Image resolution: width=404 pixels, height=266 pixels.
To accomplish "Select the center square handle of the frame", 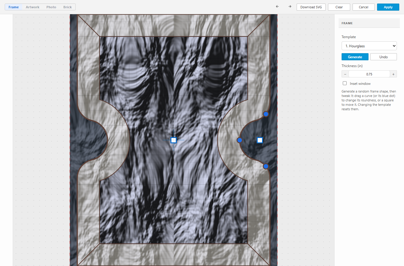I will click(x=174, y=140).
